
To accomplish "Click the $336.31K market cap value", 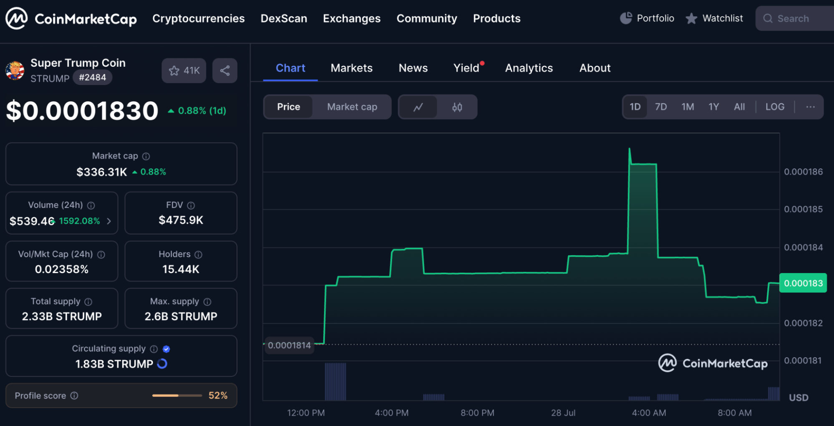I will [x=101, y=172].
